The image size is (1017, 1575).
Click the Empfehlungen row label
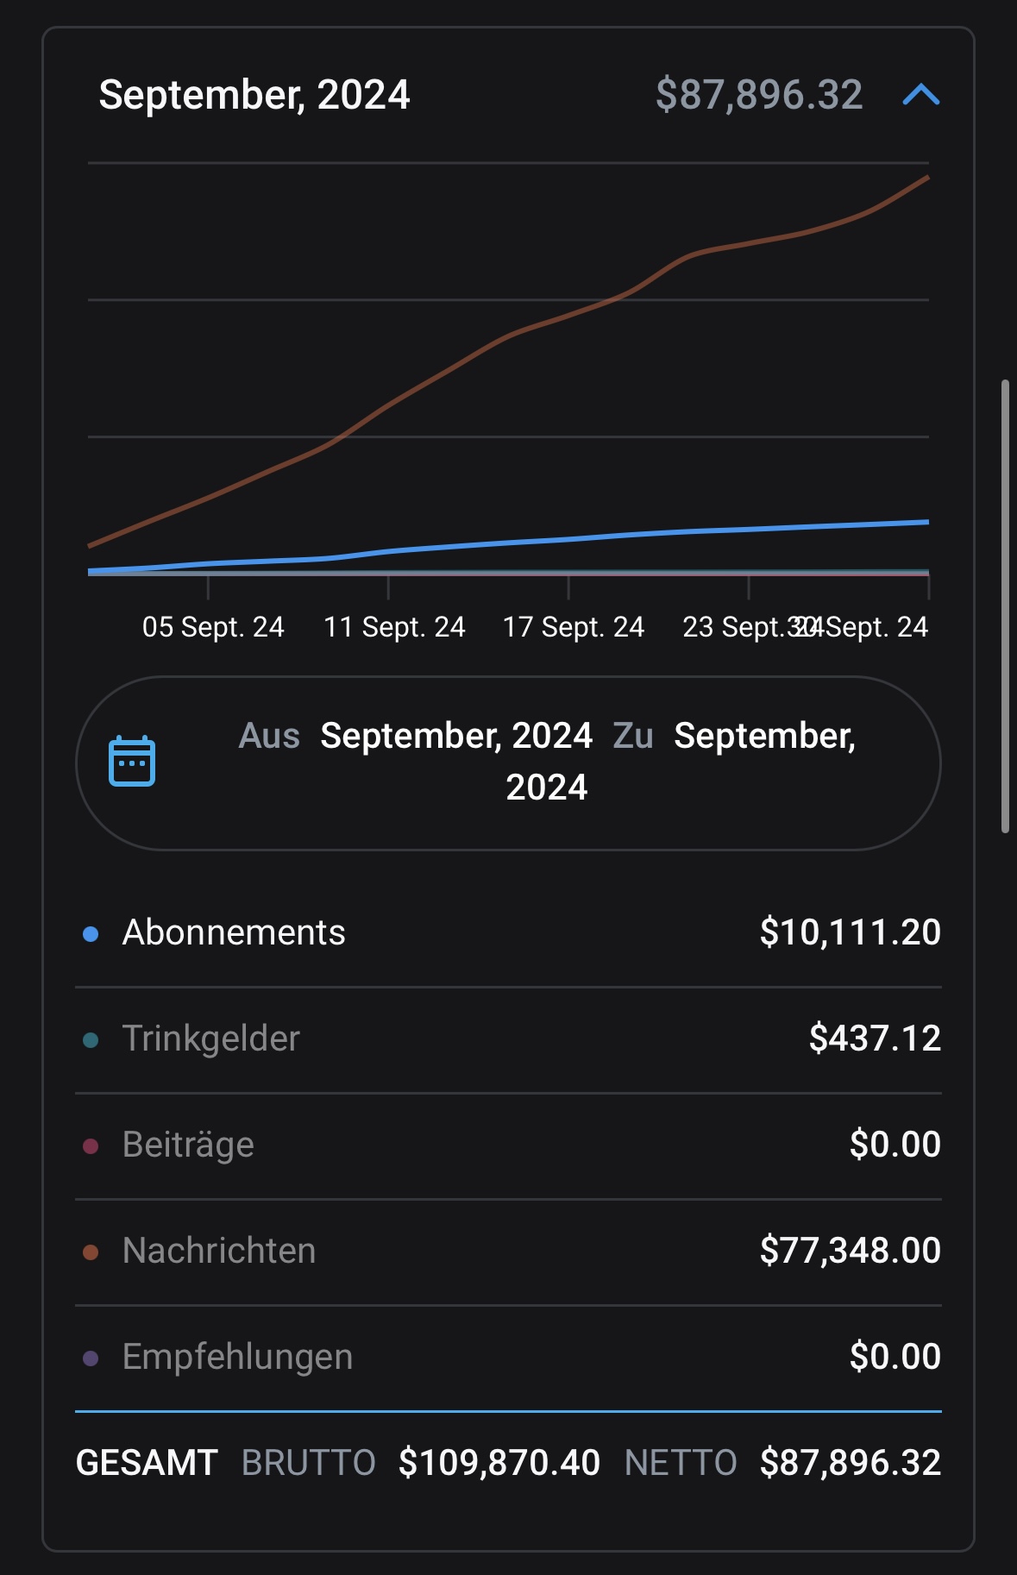click(238, 1357)
